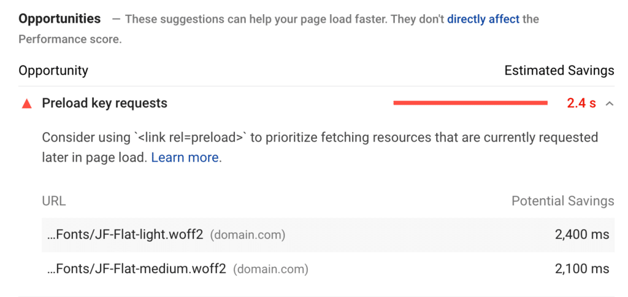Image resolution: width=628 pixels, height=297 pixels.
Task: Follow the "Learn more" link
Action: 185,157
